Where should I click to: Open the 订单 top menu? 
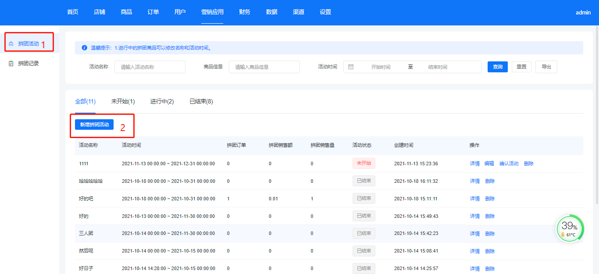153,12
